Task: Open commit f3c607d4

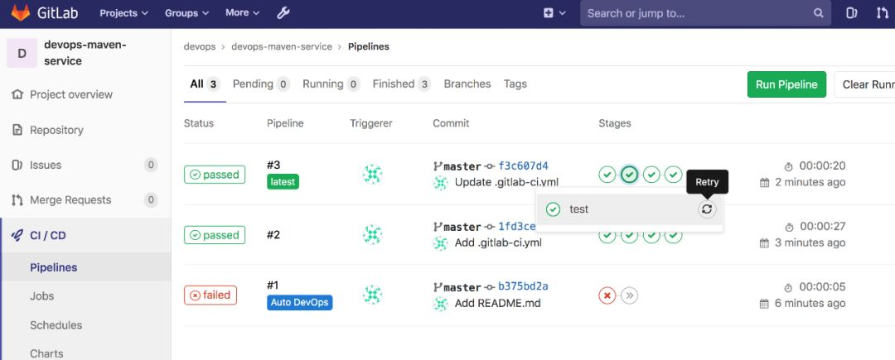Action: (x=523, y=166)
